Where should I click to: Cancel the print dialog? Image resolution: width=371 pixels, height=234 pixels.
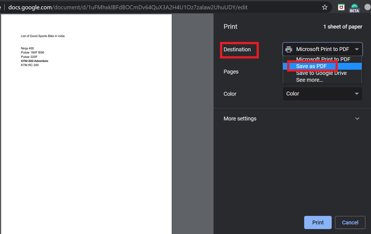click(350, 222)
